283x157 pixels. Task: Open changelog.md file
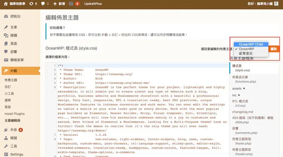coord(243,112)
